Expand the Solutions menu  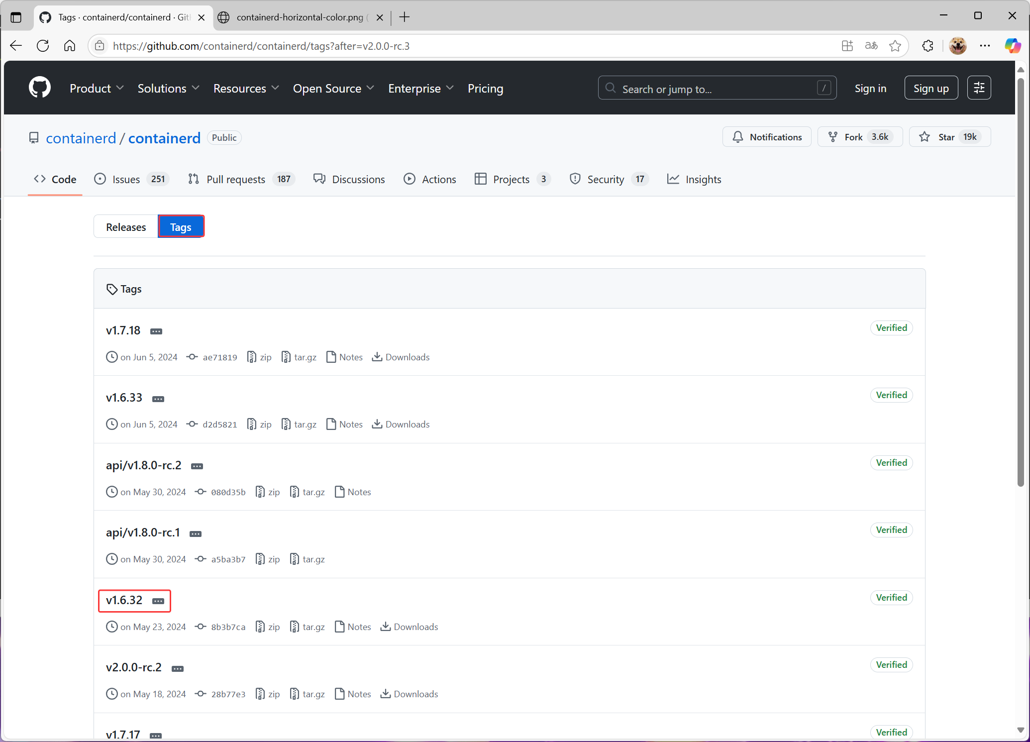pyautogui.click(x=168, y=88)
